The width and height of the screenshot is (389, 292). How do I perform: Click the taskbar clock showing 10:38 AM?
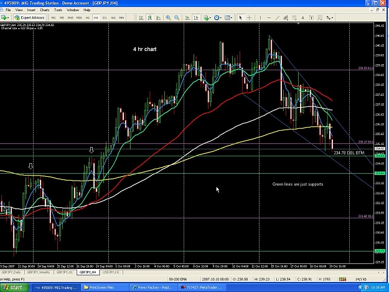(378, 288)
